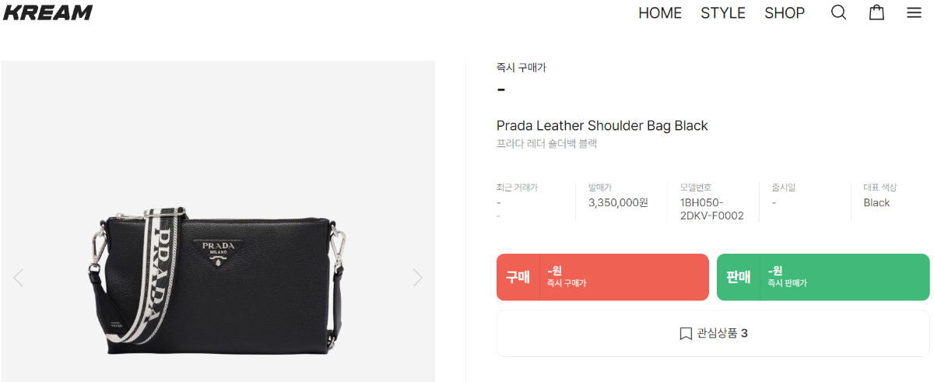The width and height of the screenshot is (934, 382).
Task: Click the release price 3,350,000원
Action: 618,202
